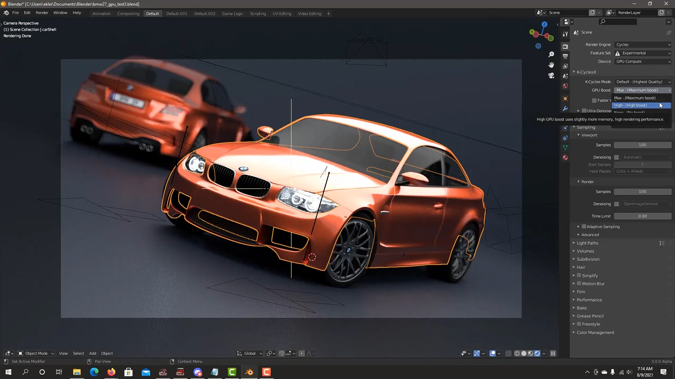
Task: Click the blue Z axis on navigation gizmo
Action: tap(545, 24)
